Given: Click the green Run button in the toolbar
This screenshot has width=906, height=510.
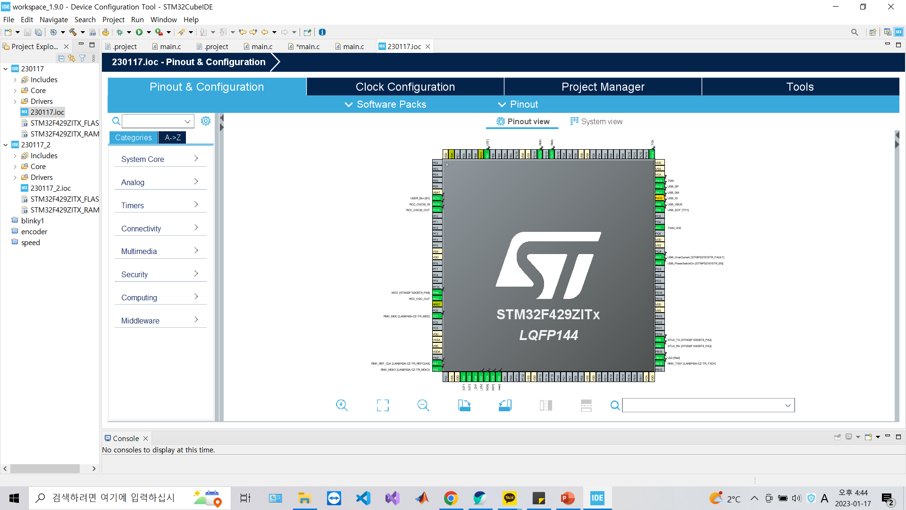Looking at the screenshot, I should (x=139, y=32).
